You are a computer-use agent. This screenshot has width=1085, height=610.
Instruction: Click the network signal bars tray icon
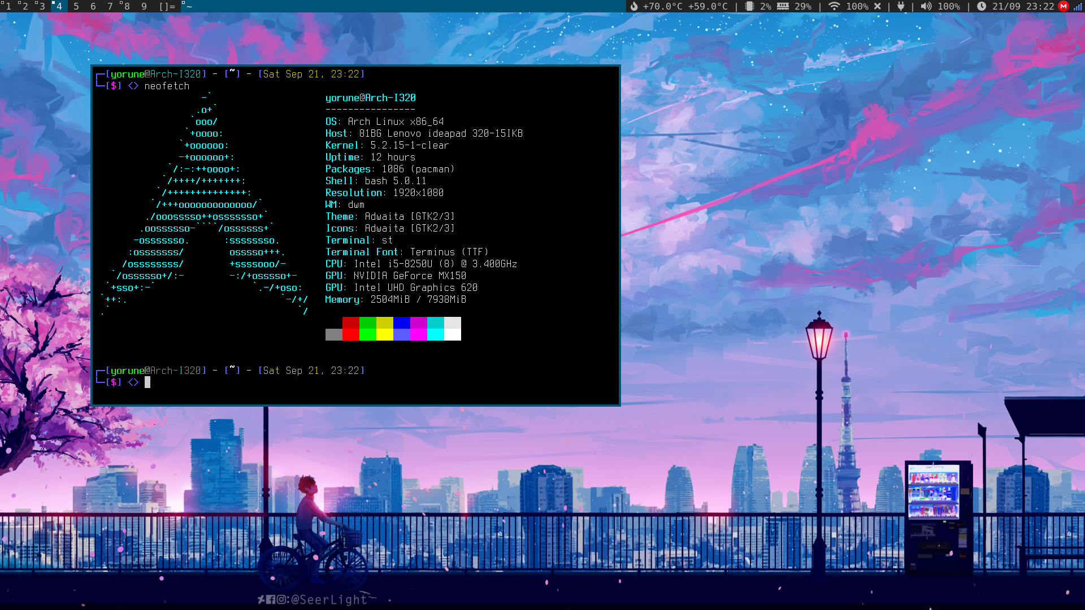(1078, 6)
